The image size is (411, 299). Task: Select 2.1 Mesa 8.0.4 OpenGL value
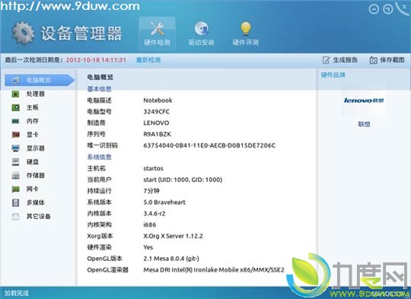click(x=171, y=259)
